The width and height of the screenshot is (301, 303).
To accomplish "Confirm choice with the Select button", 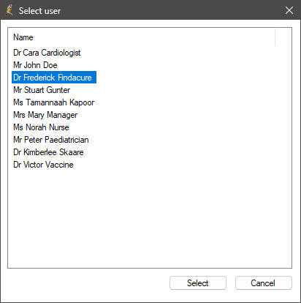I will tap(198, 283).
